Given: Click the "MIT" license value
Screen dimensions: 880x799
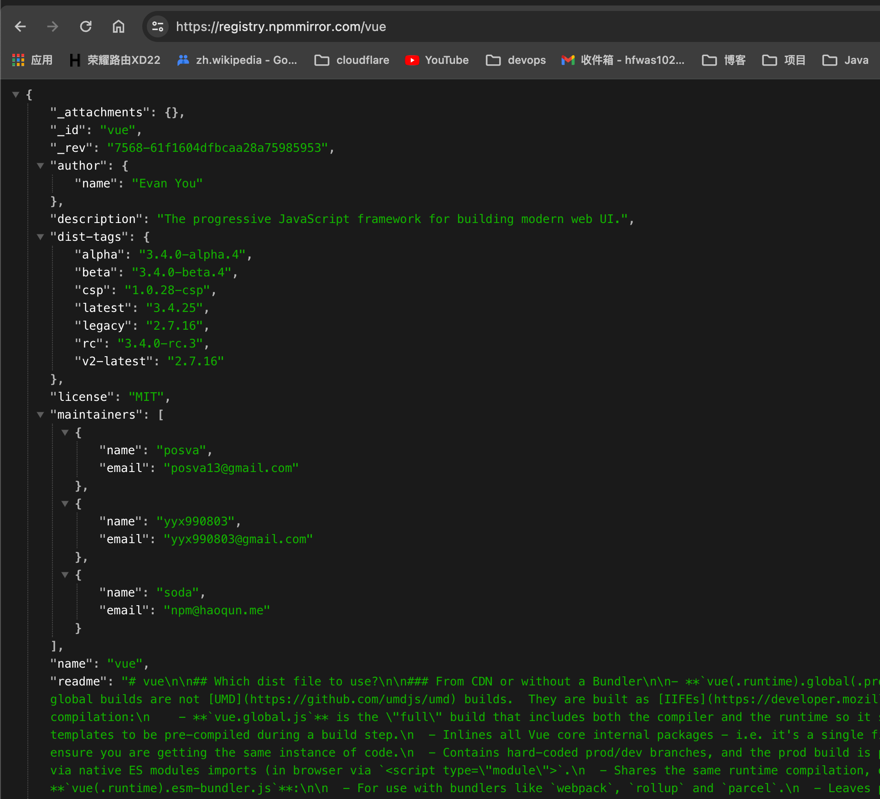Looking at the screenshot, I should (x=146, y=397).
